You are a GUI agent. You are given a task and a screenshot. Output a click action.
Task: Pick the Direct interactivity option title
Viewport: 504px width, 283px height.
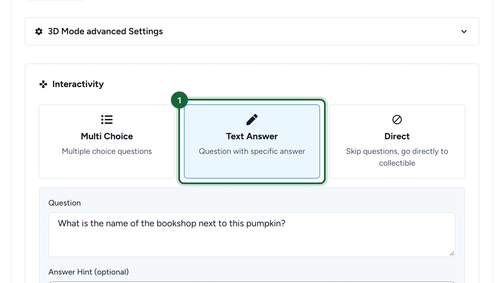pos(397,136)
